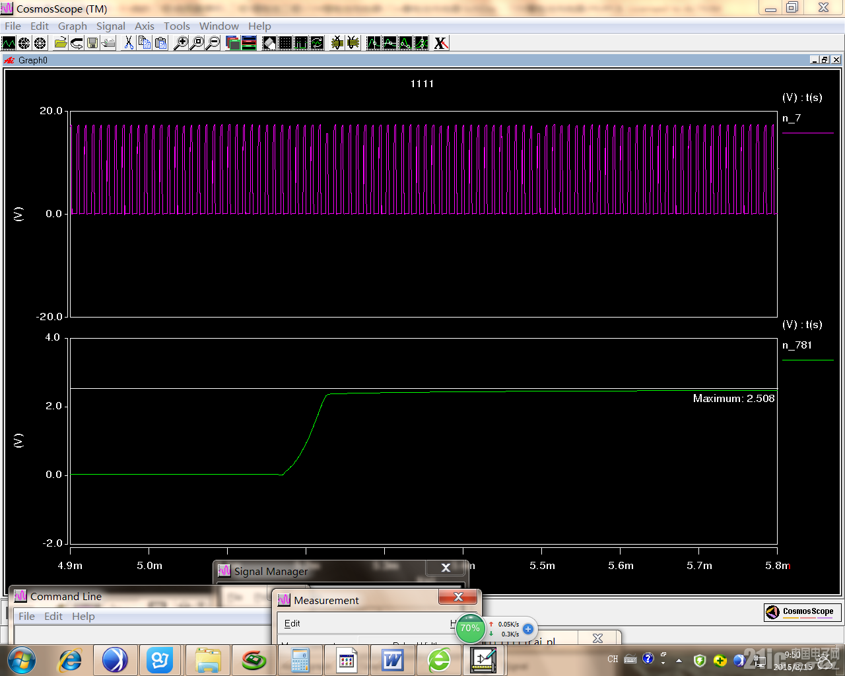The width and height of the screenshot is (845, 676).
Task: Toggle the grid dots toolbar icon
Action: (285, 43)
